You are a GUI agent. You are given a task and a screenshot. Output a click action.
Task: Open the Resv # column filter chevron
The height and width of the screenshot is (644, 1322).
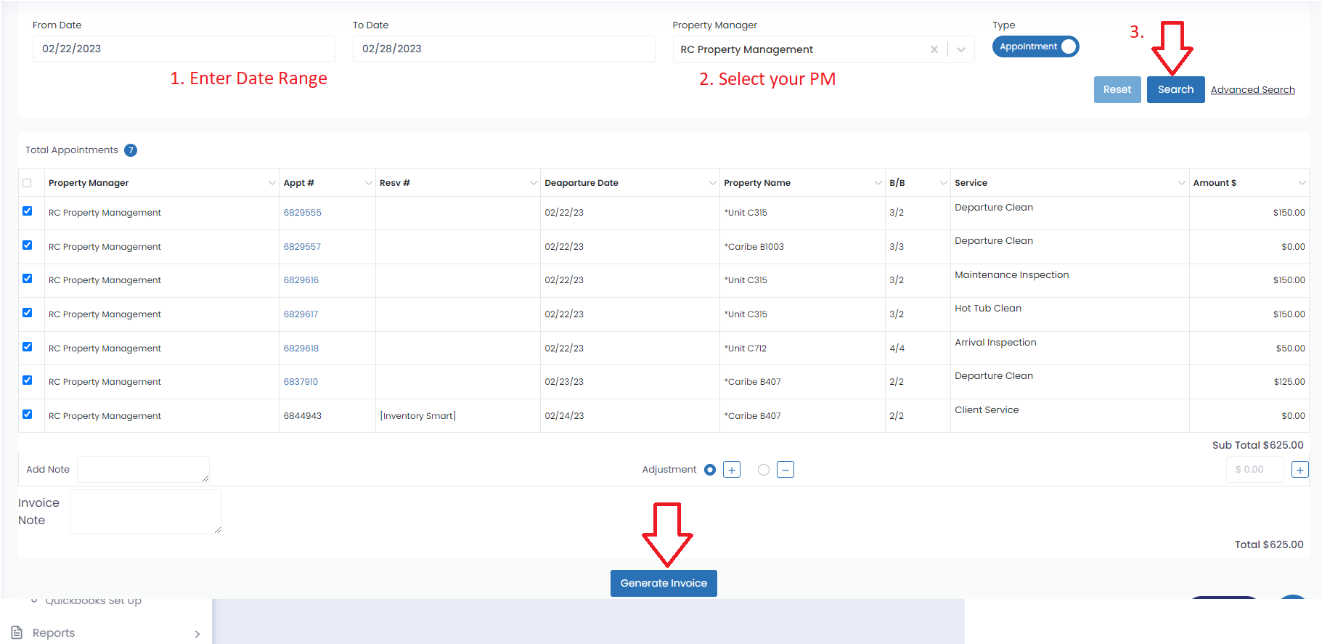533,183
